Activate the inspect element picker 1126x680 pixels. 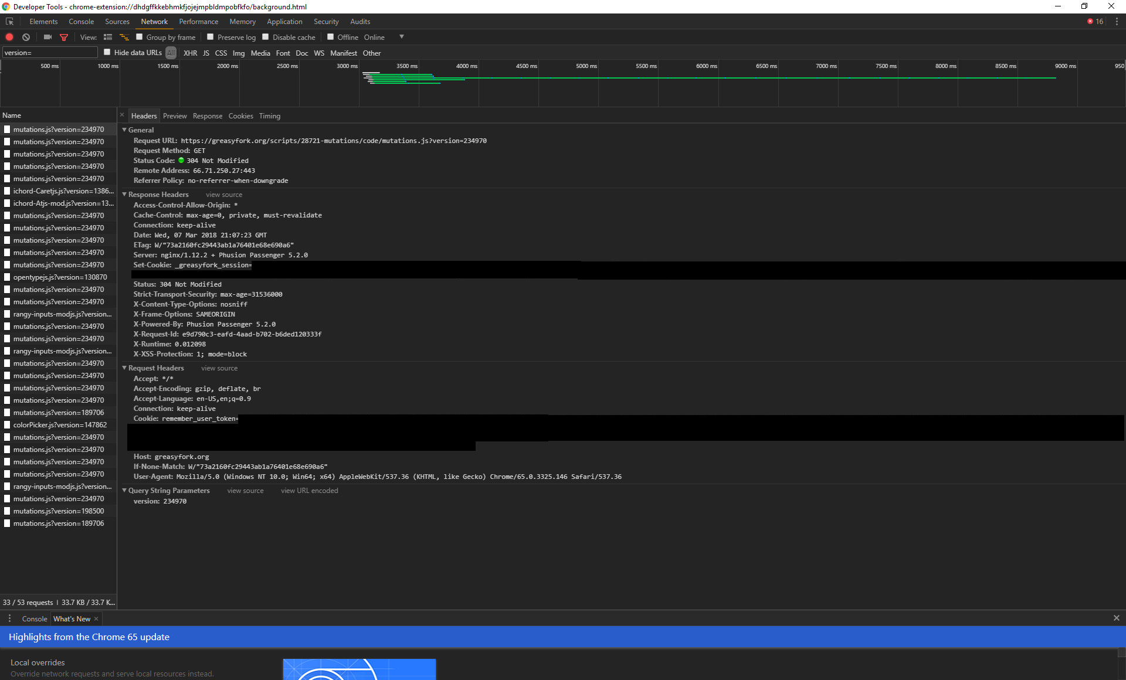9,21
